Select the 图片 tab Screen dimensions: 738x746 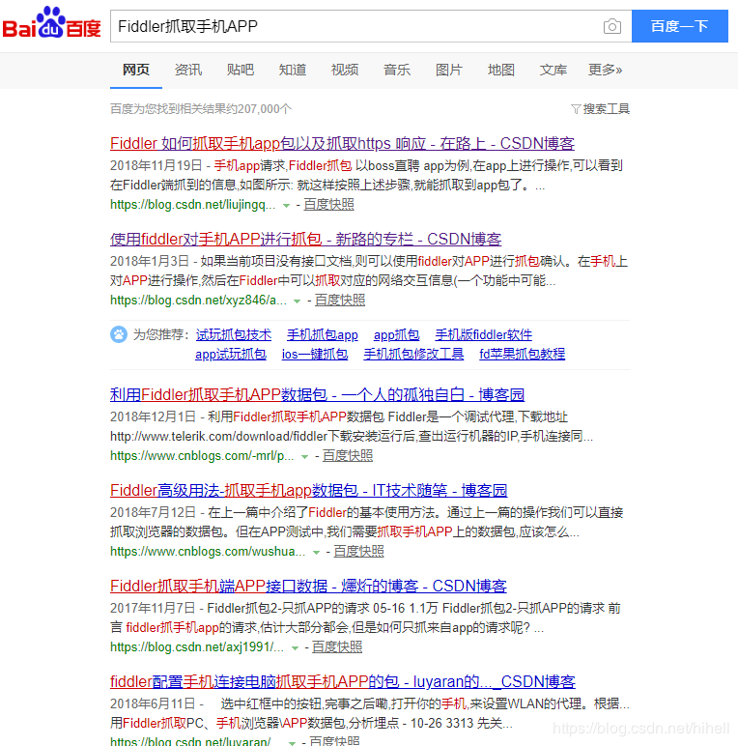pyautogui.click(x=449, y=70)
